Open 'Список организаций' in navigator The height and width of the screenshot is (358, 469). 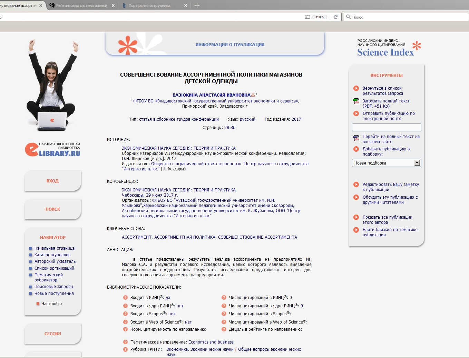pyautogui.click(x=54, y=268)
